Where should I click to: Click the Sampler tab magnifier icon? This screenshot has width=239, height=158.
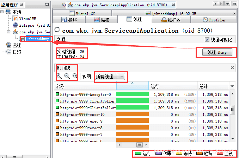point(164,20)
